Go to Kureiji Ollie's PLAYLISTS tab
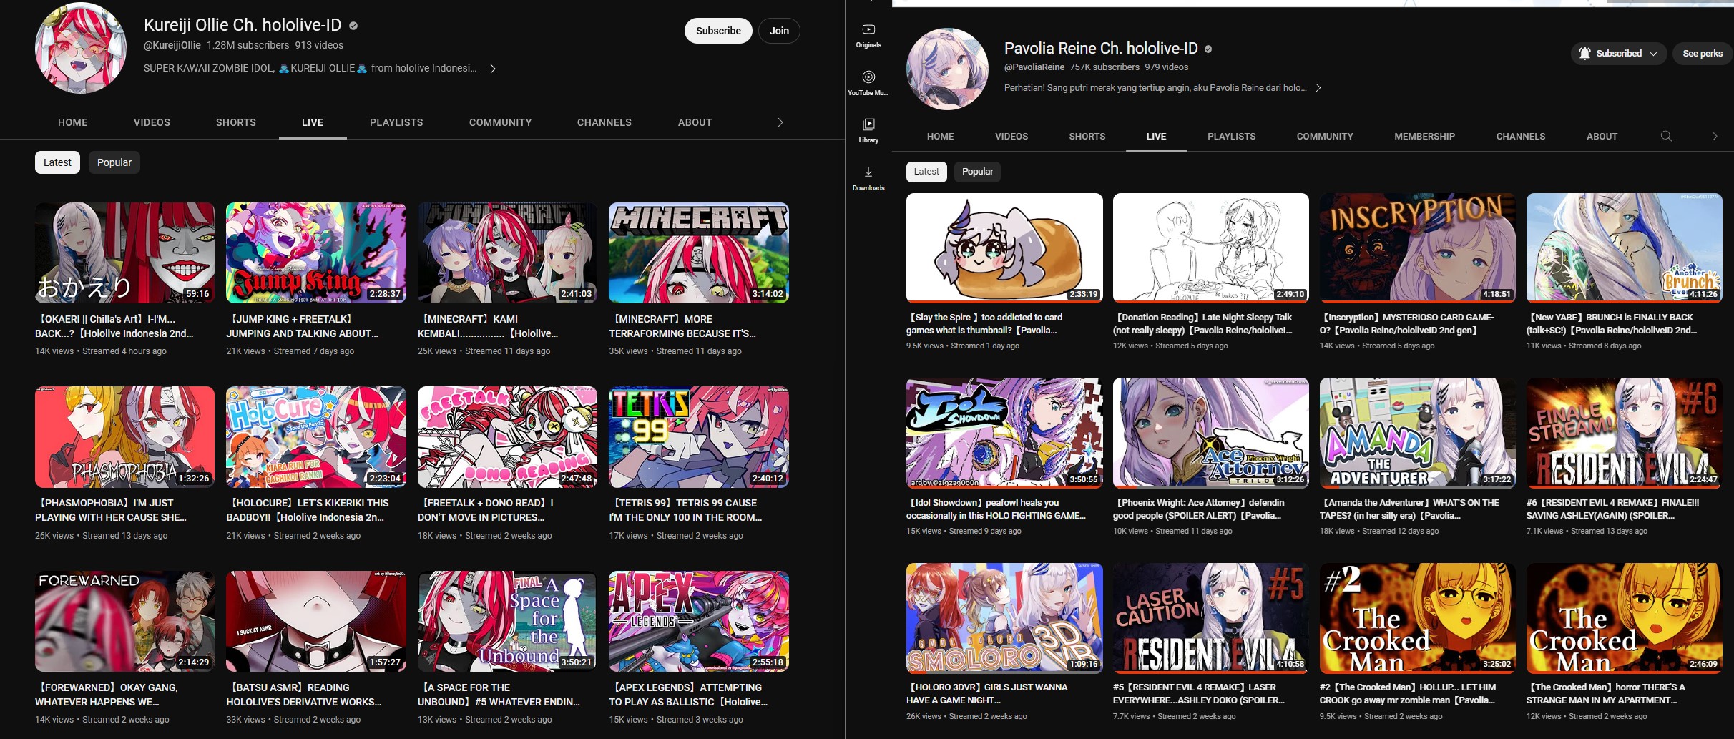Screen dimensions: 1734x739 click(x=396, y=122)
